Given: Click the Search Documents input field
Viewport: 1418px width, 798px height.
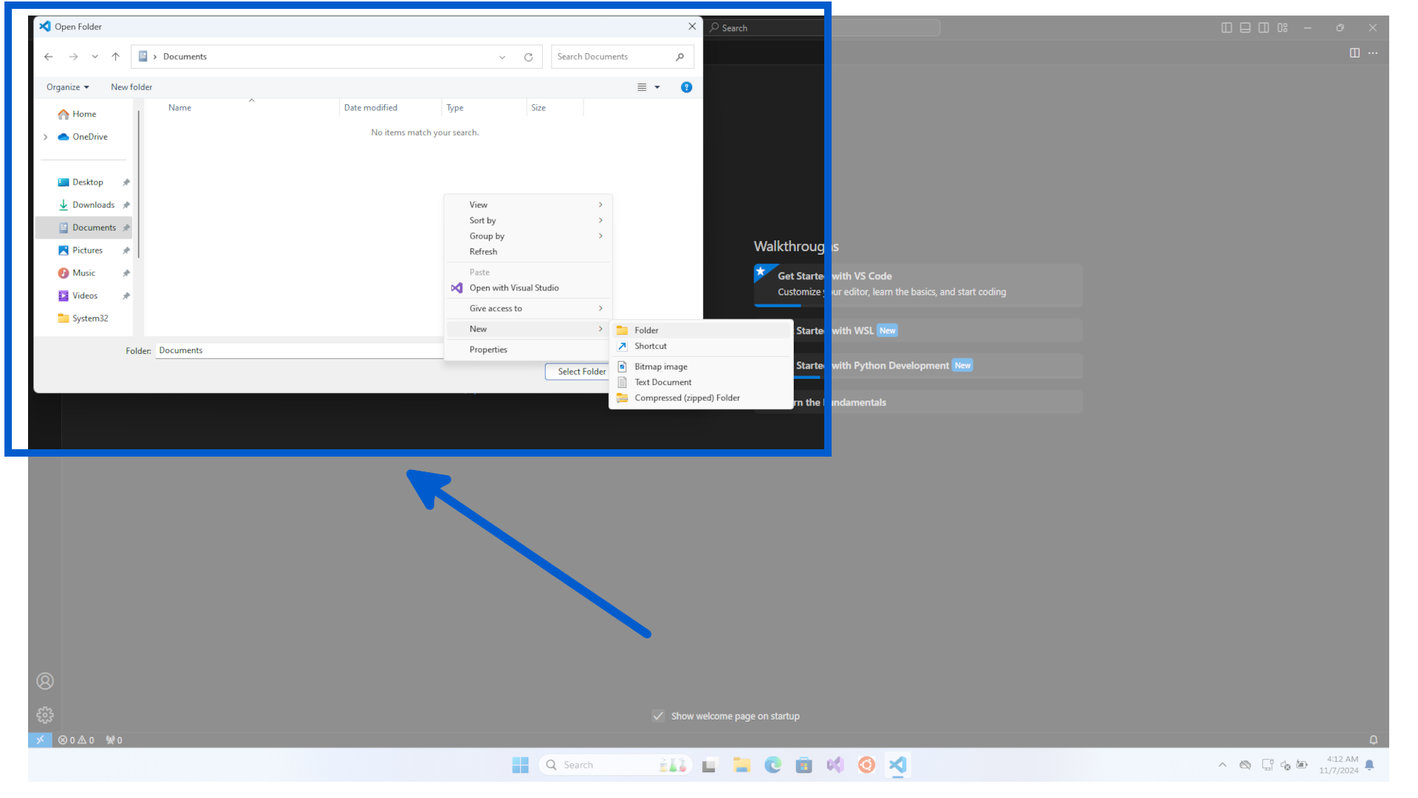Looking at the screenshot, I should (613, 57).
